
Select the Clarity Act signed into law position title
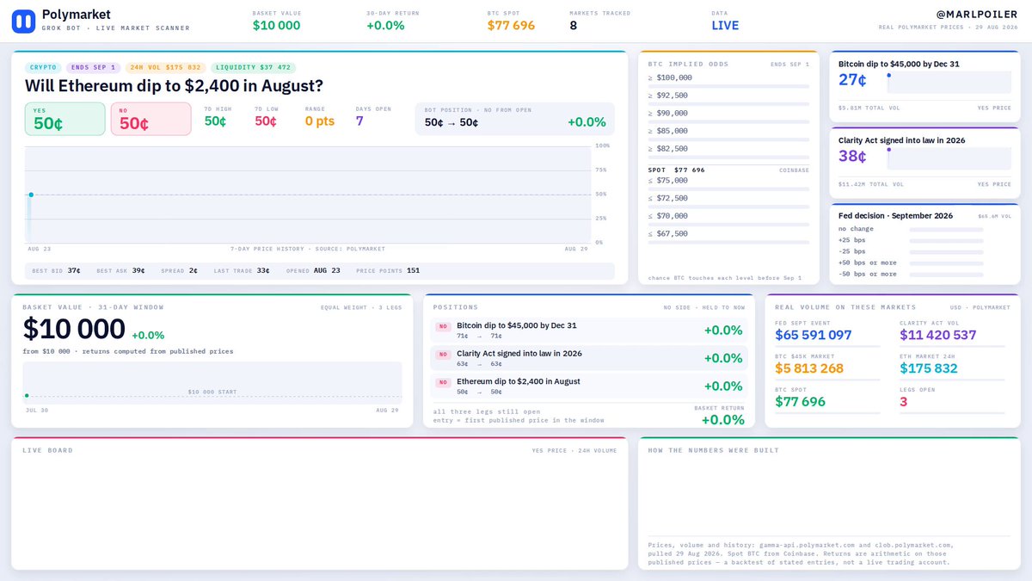pyautogui.click(x=519, y=353)
